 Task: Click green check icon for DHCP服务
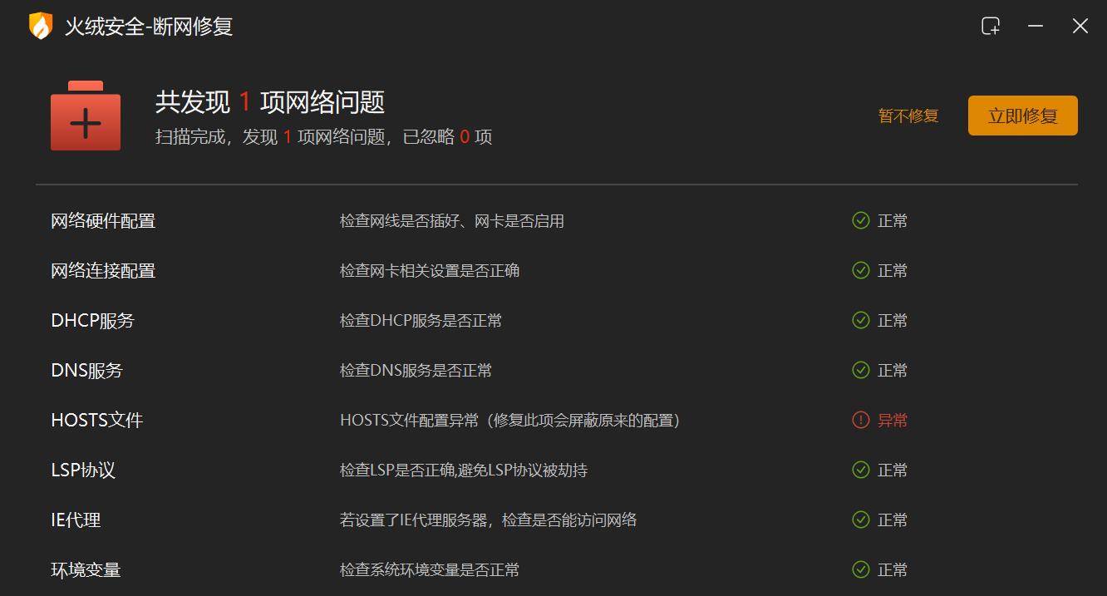pyautogui.click(x=860, y=321)
